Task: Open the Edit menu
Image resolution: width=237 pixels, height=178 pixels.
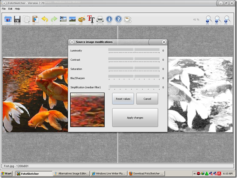Action: click(x=10, y=8)
